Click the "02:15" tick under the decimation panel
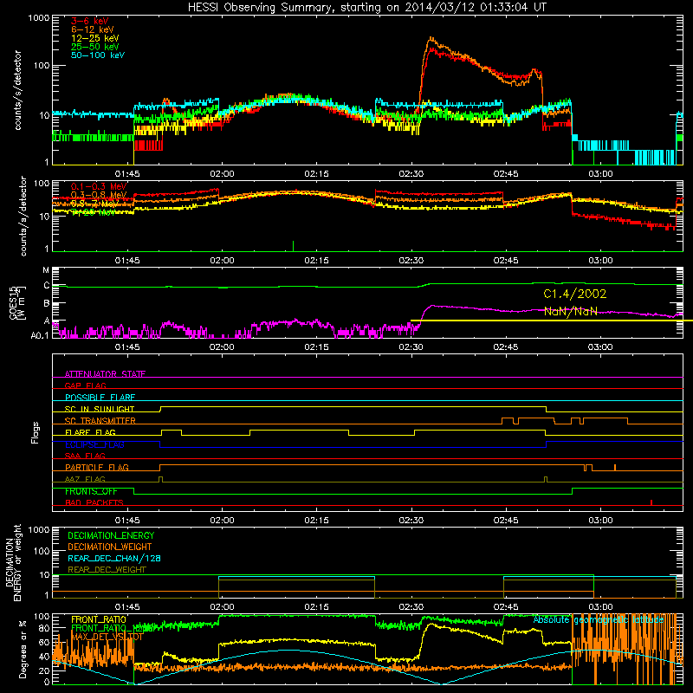The width and height of the screenshot is (693, 693). pos(316,607)
